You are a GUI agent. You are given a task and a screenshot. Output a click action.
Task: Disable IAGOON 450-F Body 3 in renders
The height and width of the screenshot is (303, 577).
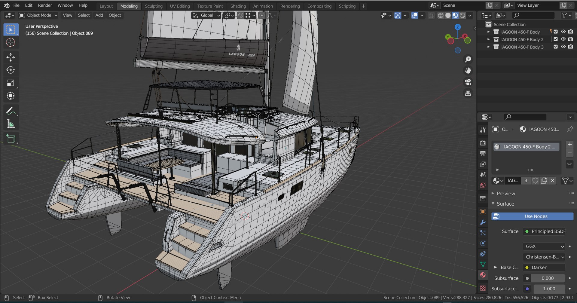click(x=571, y=47)
